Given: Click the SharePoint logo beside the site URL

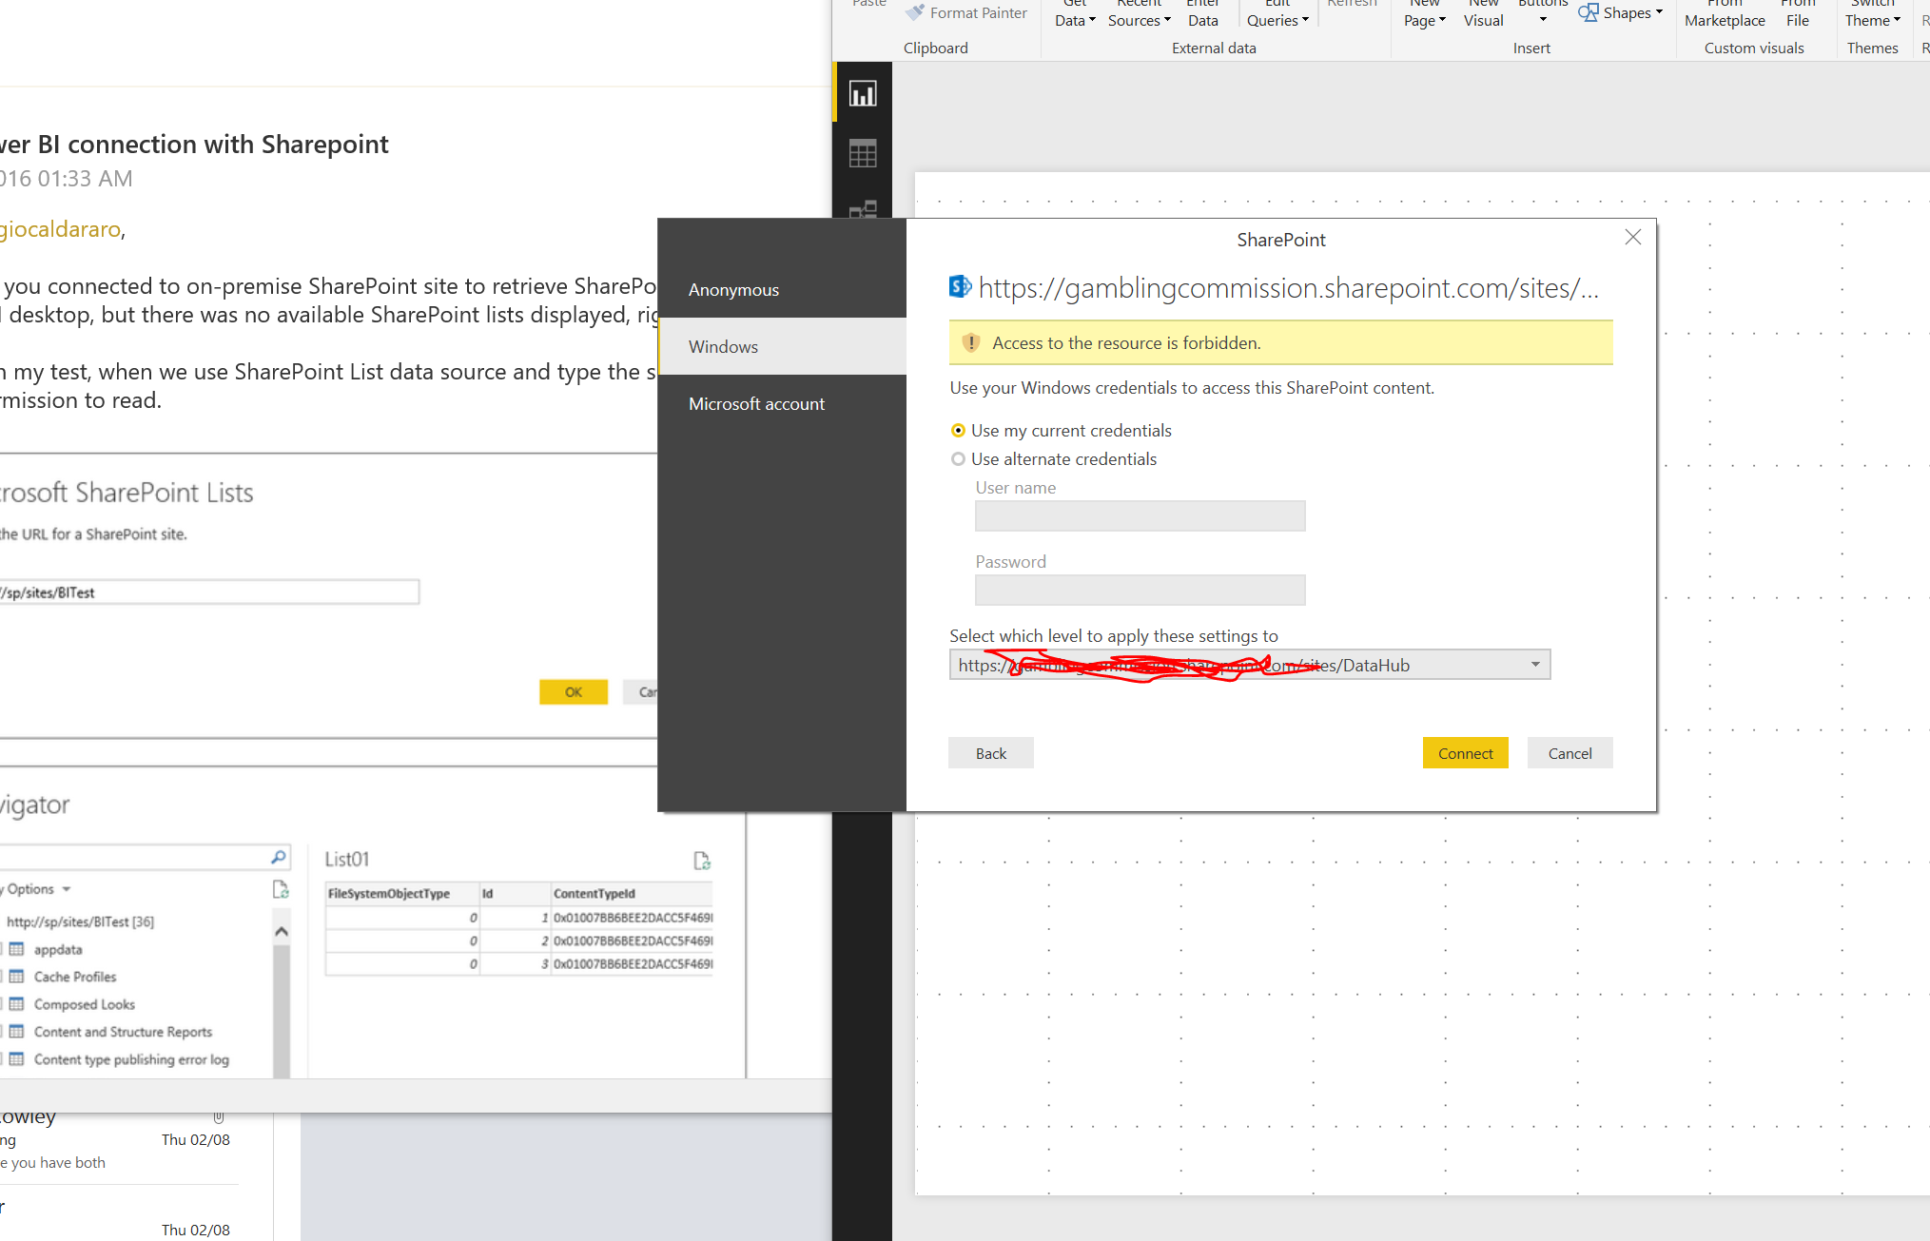Looking at the screenshot, I should [x=960, y=286].
